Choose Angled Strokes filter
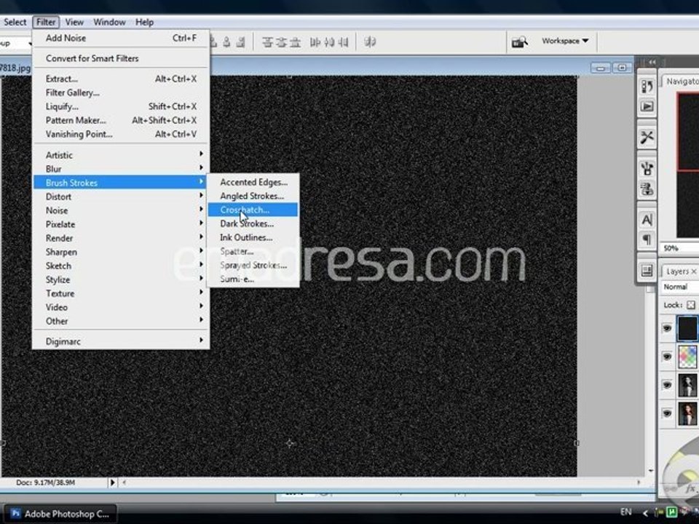 click(253, 196)
